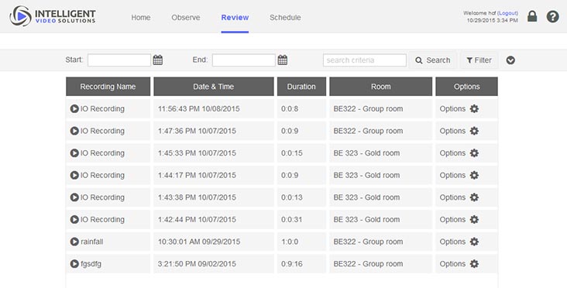Open gear options for 1:42:44 PM recording
Image resolution: width=567 pixels, height=288 pixels.
pyautogui.click(x=474, y=219)
